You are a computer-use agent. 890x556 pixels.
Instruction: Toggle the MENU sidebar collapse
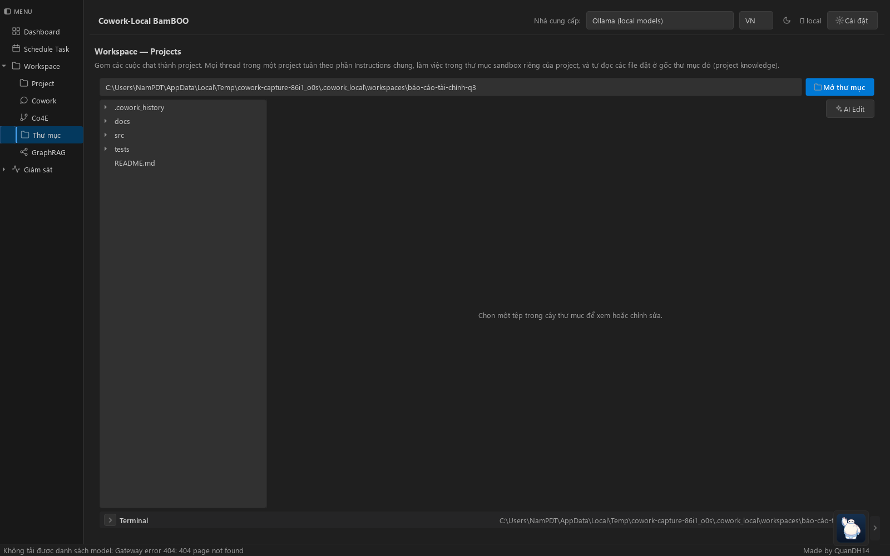point(7,11)
